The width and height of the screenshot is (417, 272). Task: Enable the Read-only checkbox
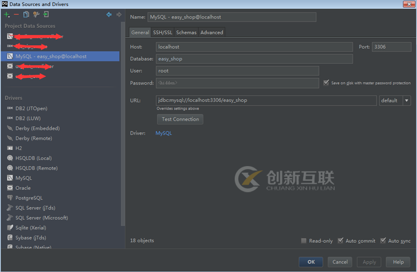[304, 240]
